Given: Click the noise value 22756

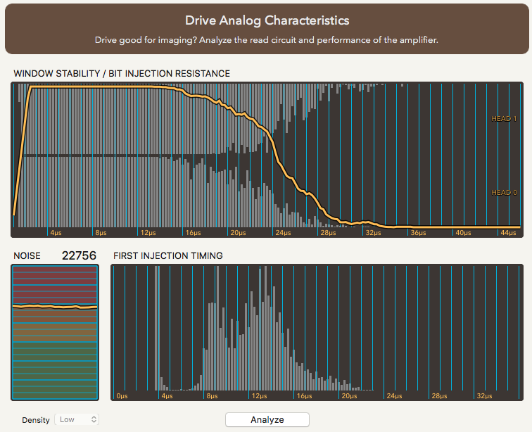Looking at the screenshot, I should coord(79,255).
